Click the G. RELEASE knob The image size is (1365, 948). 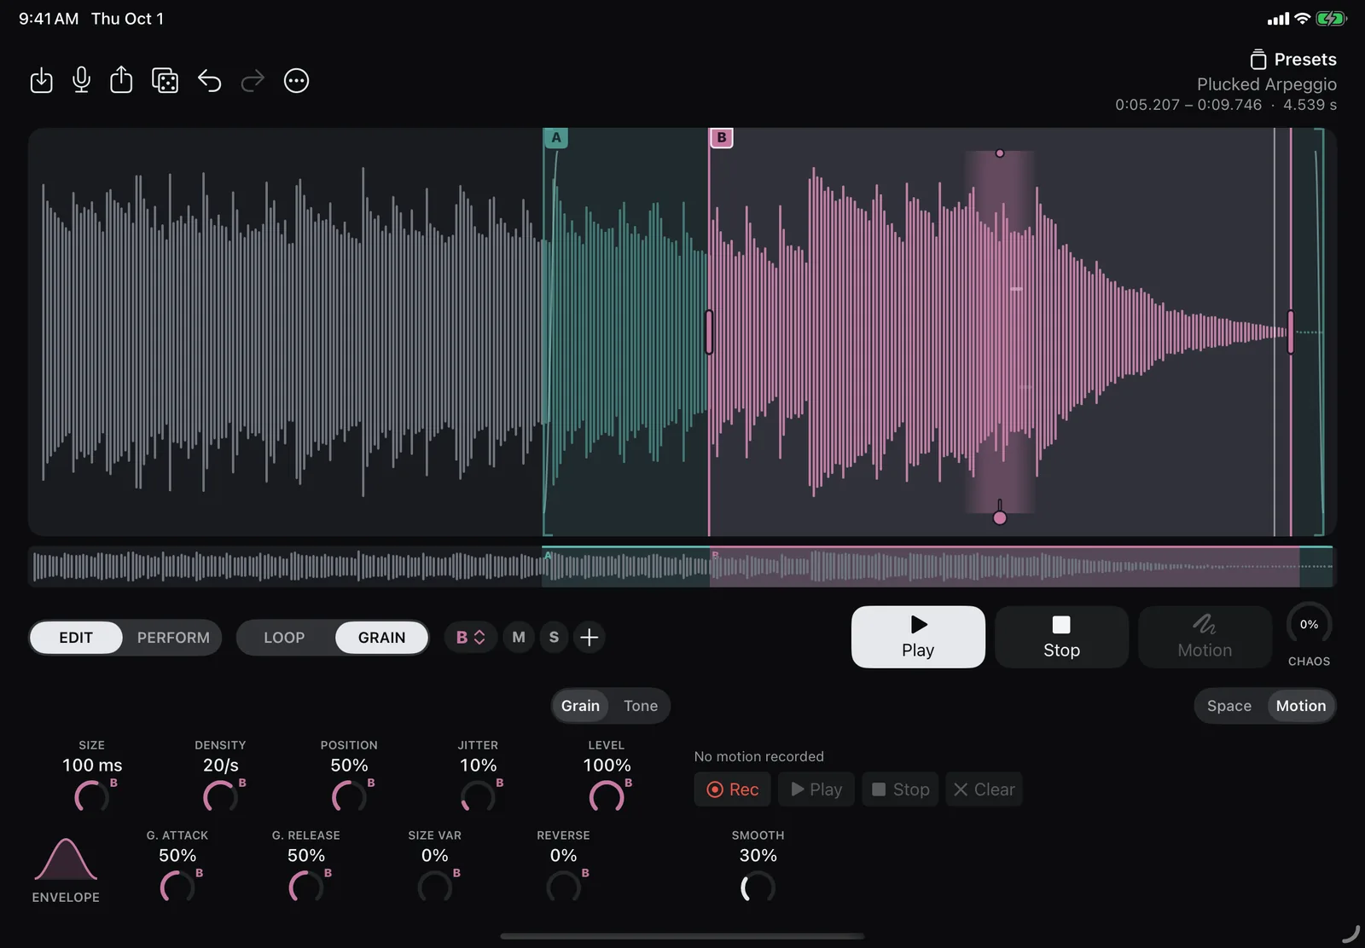pos(306,887)
